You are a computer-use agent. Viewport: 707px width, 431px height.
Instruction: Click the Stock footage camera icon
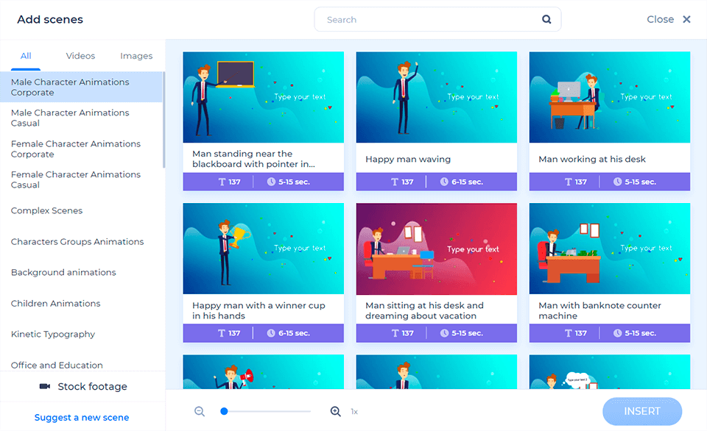[45, 387]
